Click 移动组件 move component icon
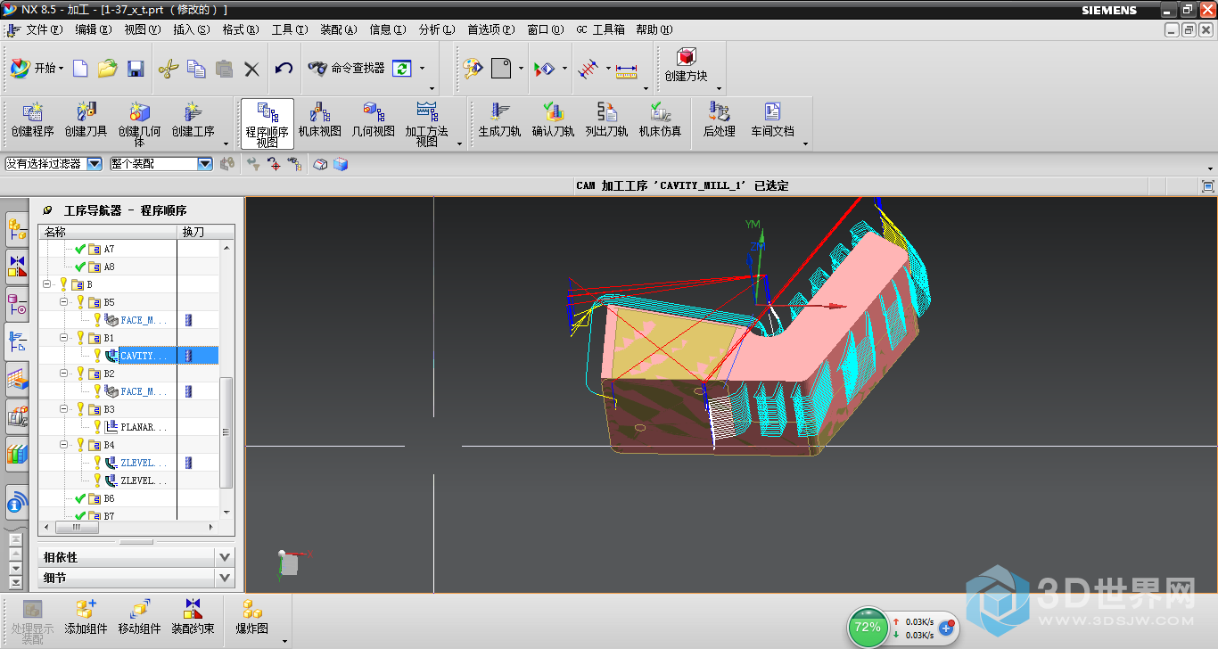 click(x=139, y=616)
